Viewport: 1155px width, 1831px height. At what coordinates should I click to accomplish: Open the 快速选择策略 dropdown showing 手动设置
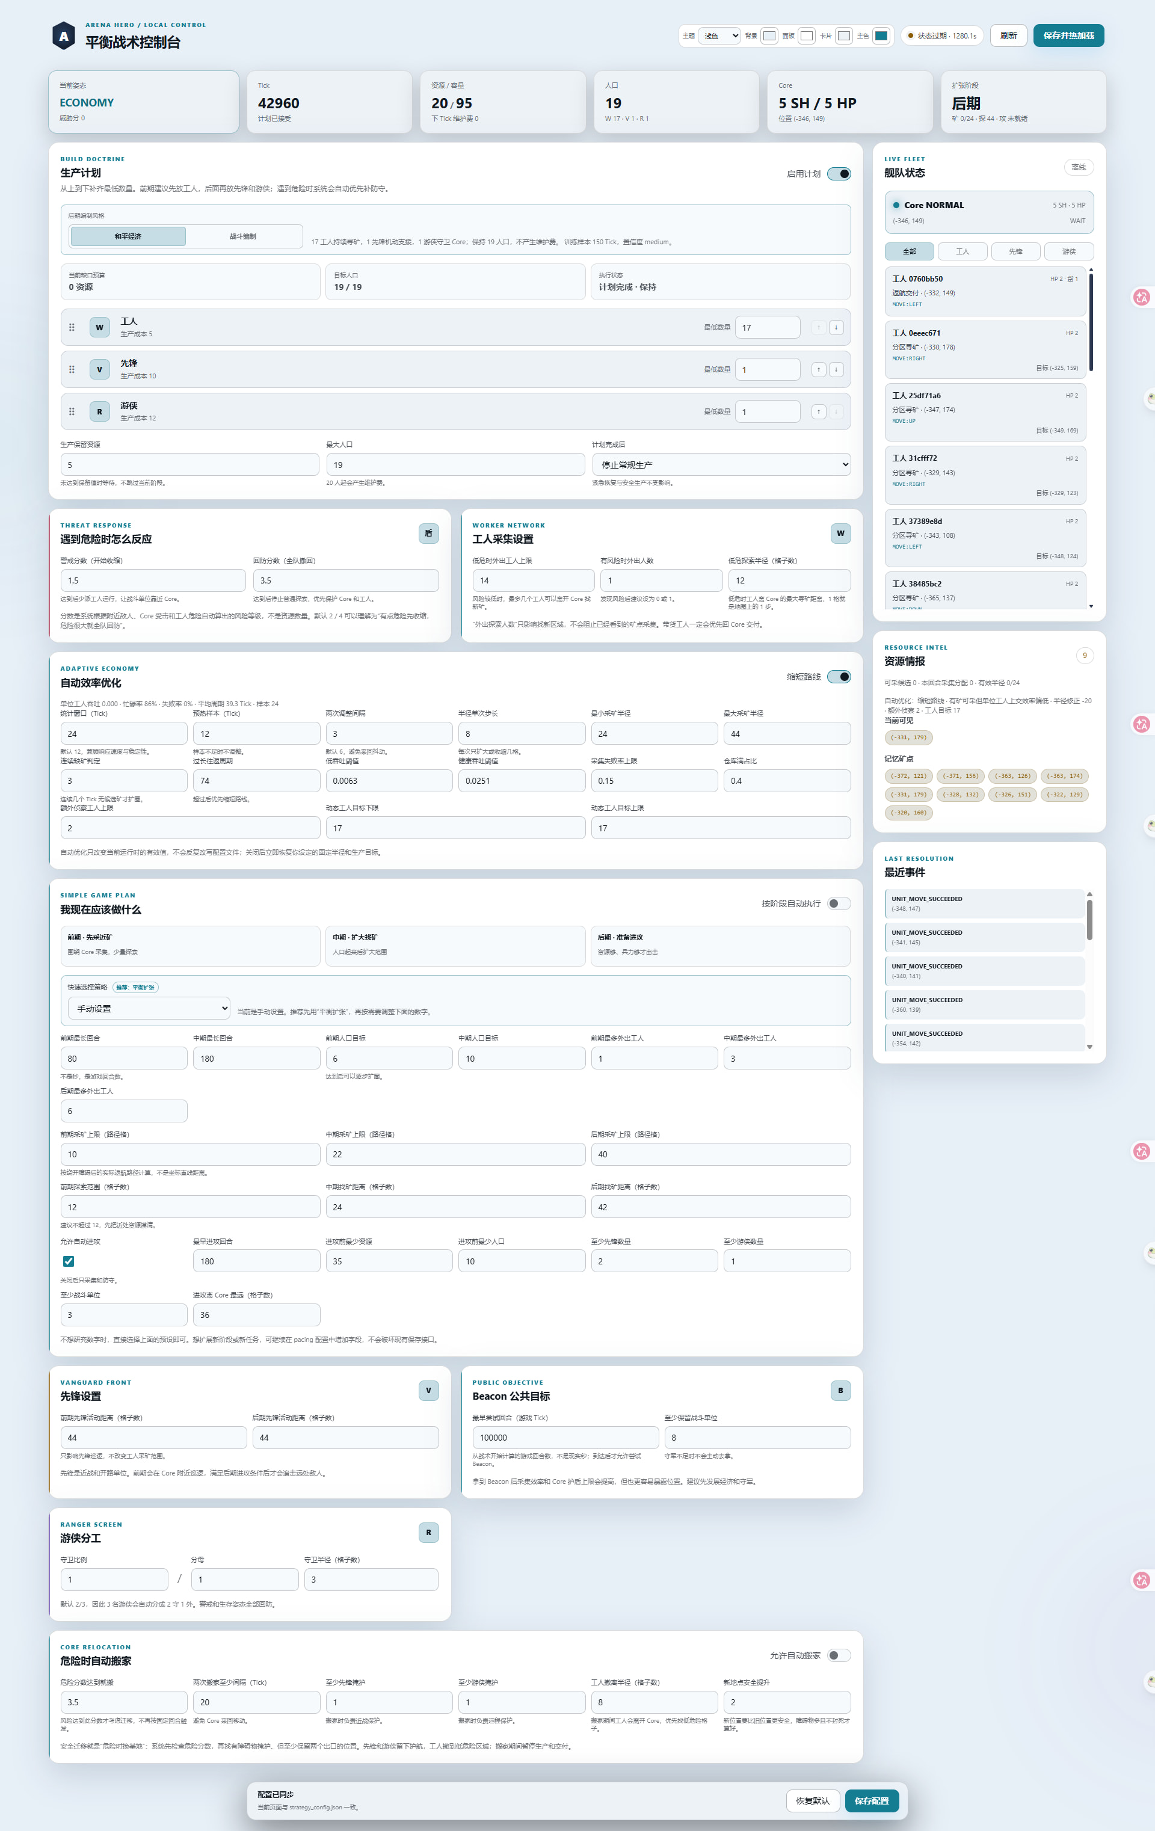tap(149, 1008)
